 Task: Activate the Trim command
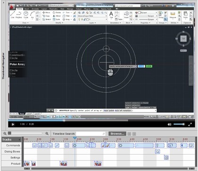(x=66, y=12)
